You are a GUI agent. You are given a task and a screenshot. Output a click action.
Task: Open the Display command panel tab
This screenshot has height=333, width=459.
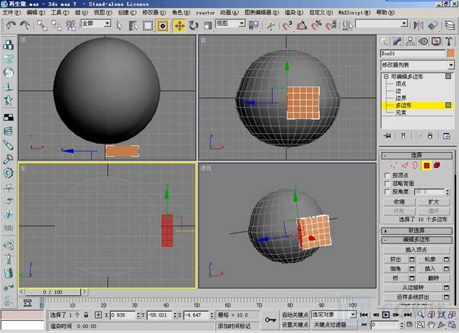pyautogui.click(x=436, y=41)
